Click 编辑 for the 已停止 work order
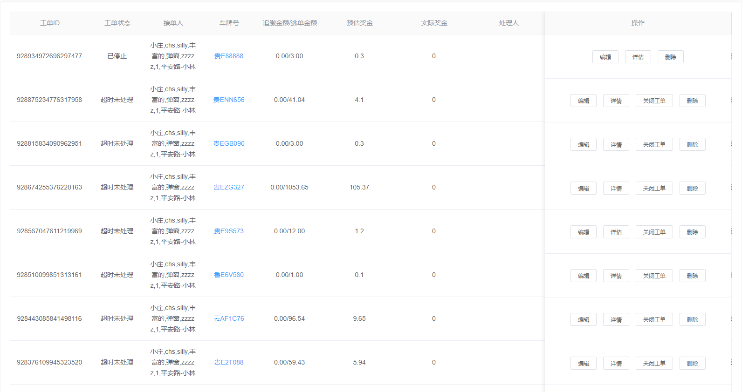 (605, 57)
